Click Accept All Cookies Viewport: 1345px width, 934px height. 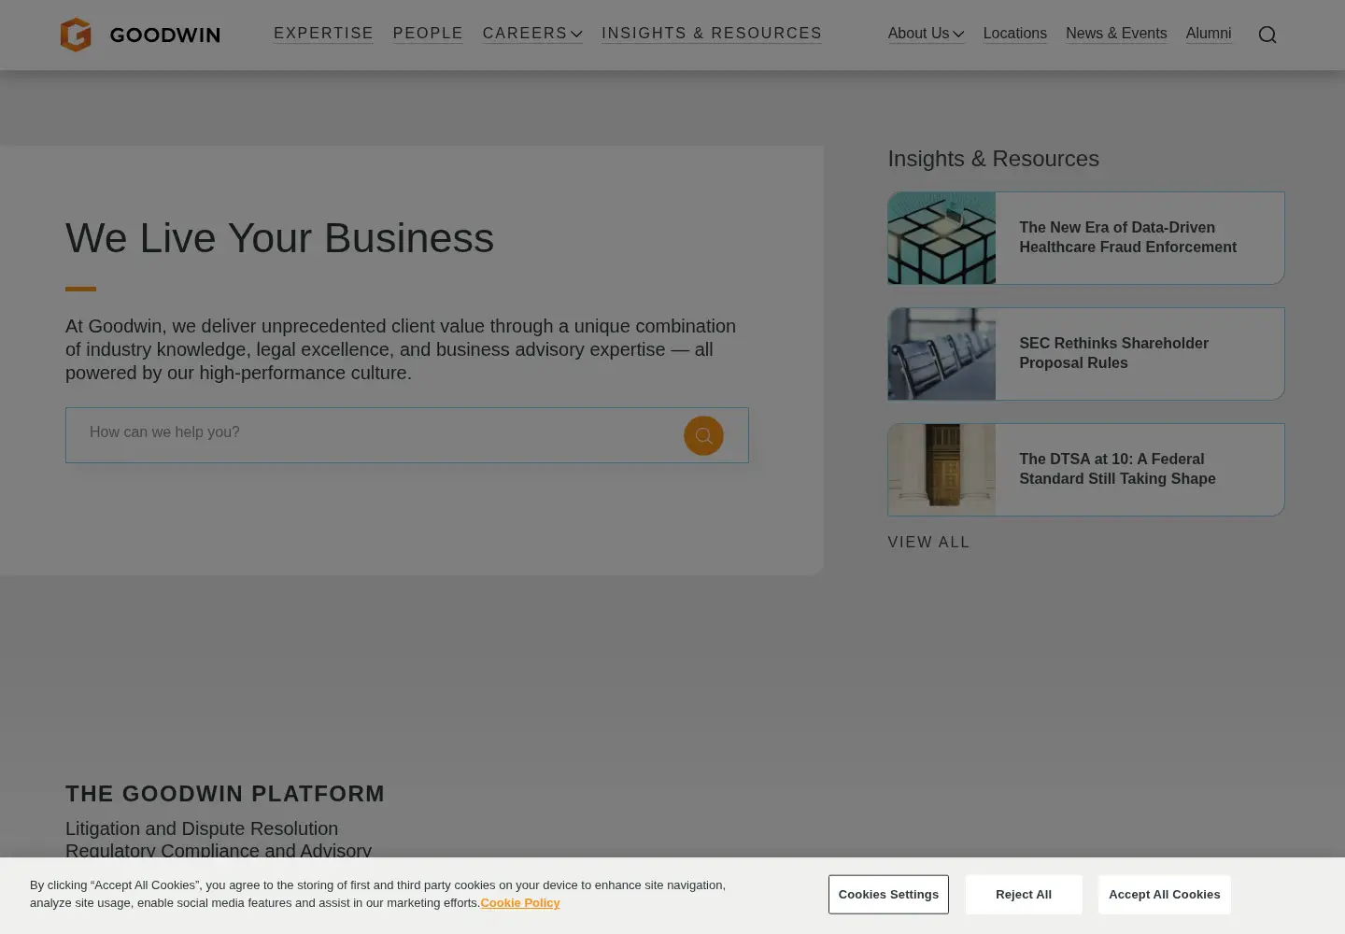pyautogui.click(x=1165, y=895)
